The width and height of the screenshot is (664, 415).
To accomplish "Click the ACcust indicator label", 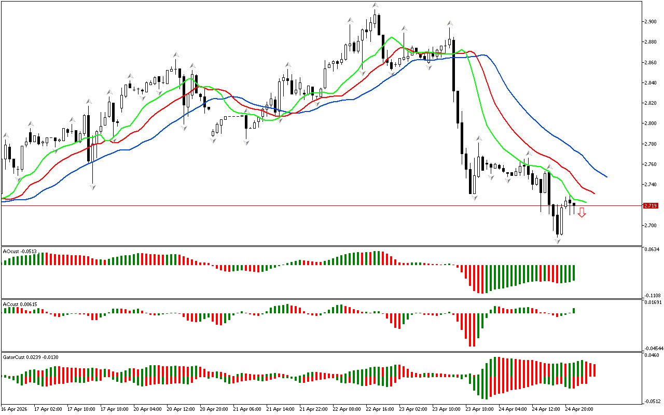I will click(x=20, y=304).
